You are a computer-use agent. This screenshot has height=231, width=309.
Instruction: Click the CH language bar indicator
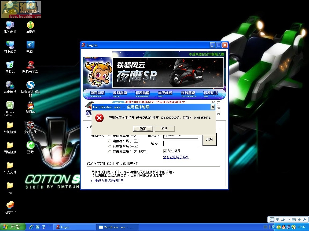tap(266, 227)
